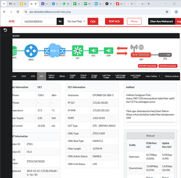Open a new browser tab

click(149, 4)
